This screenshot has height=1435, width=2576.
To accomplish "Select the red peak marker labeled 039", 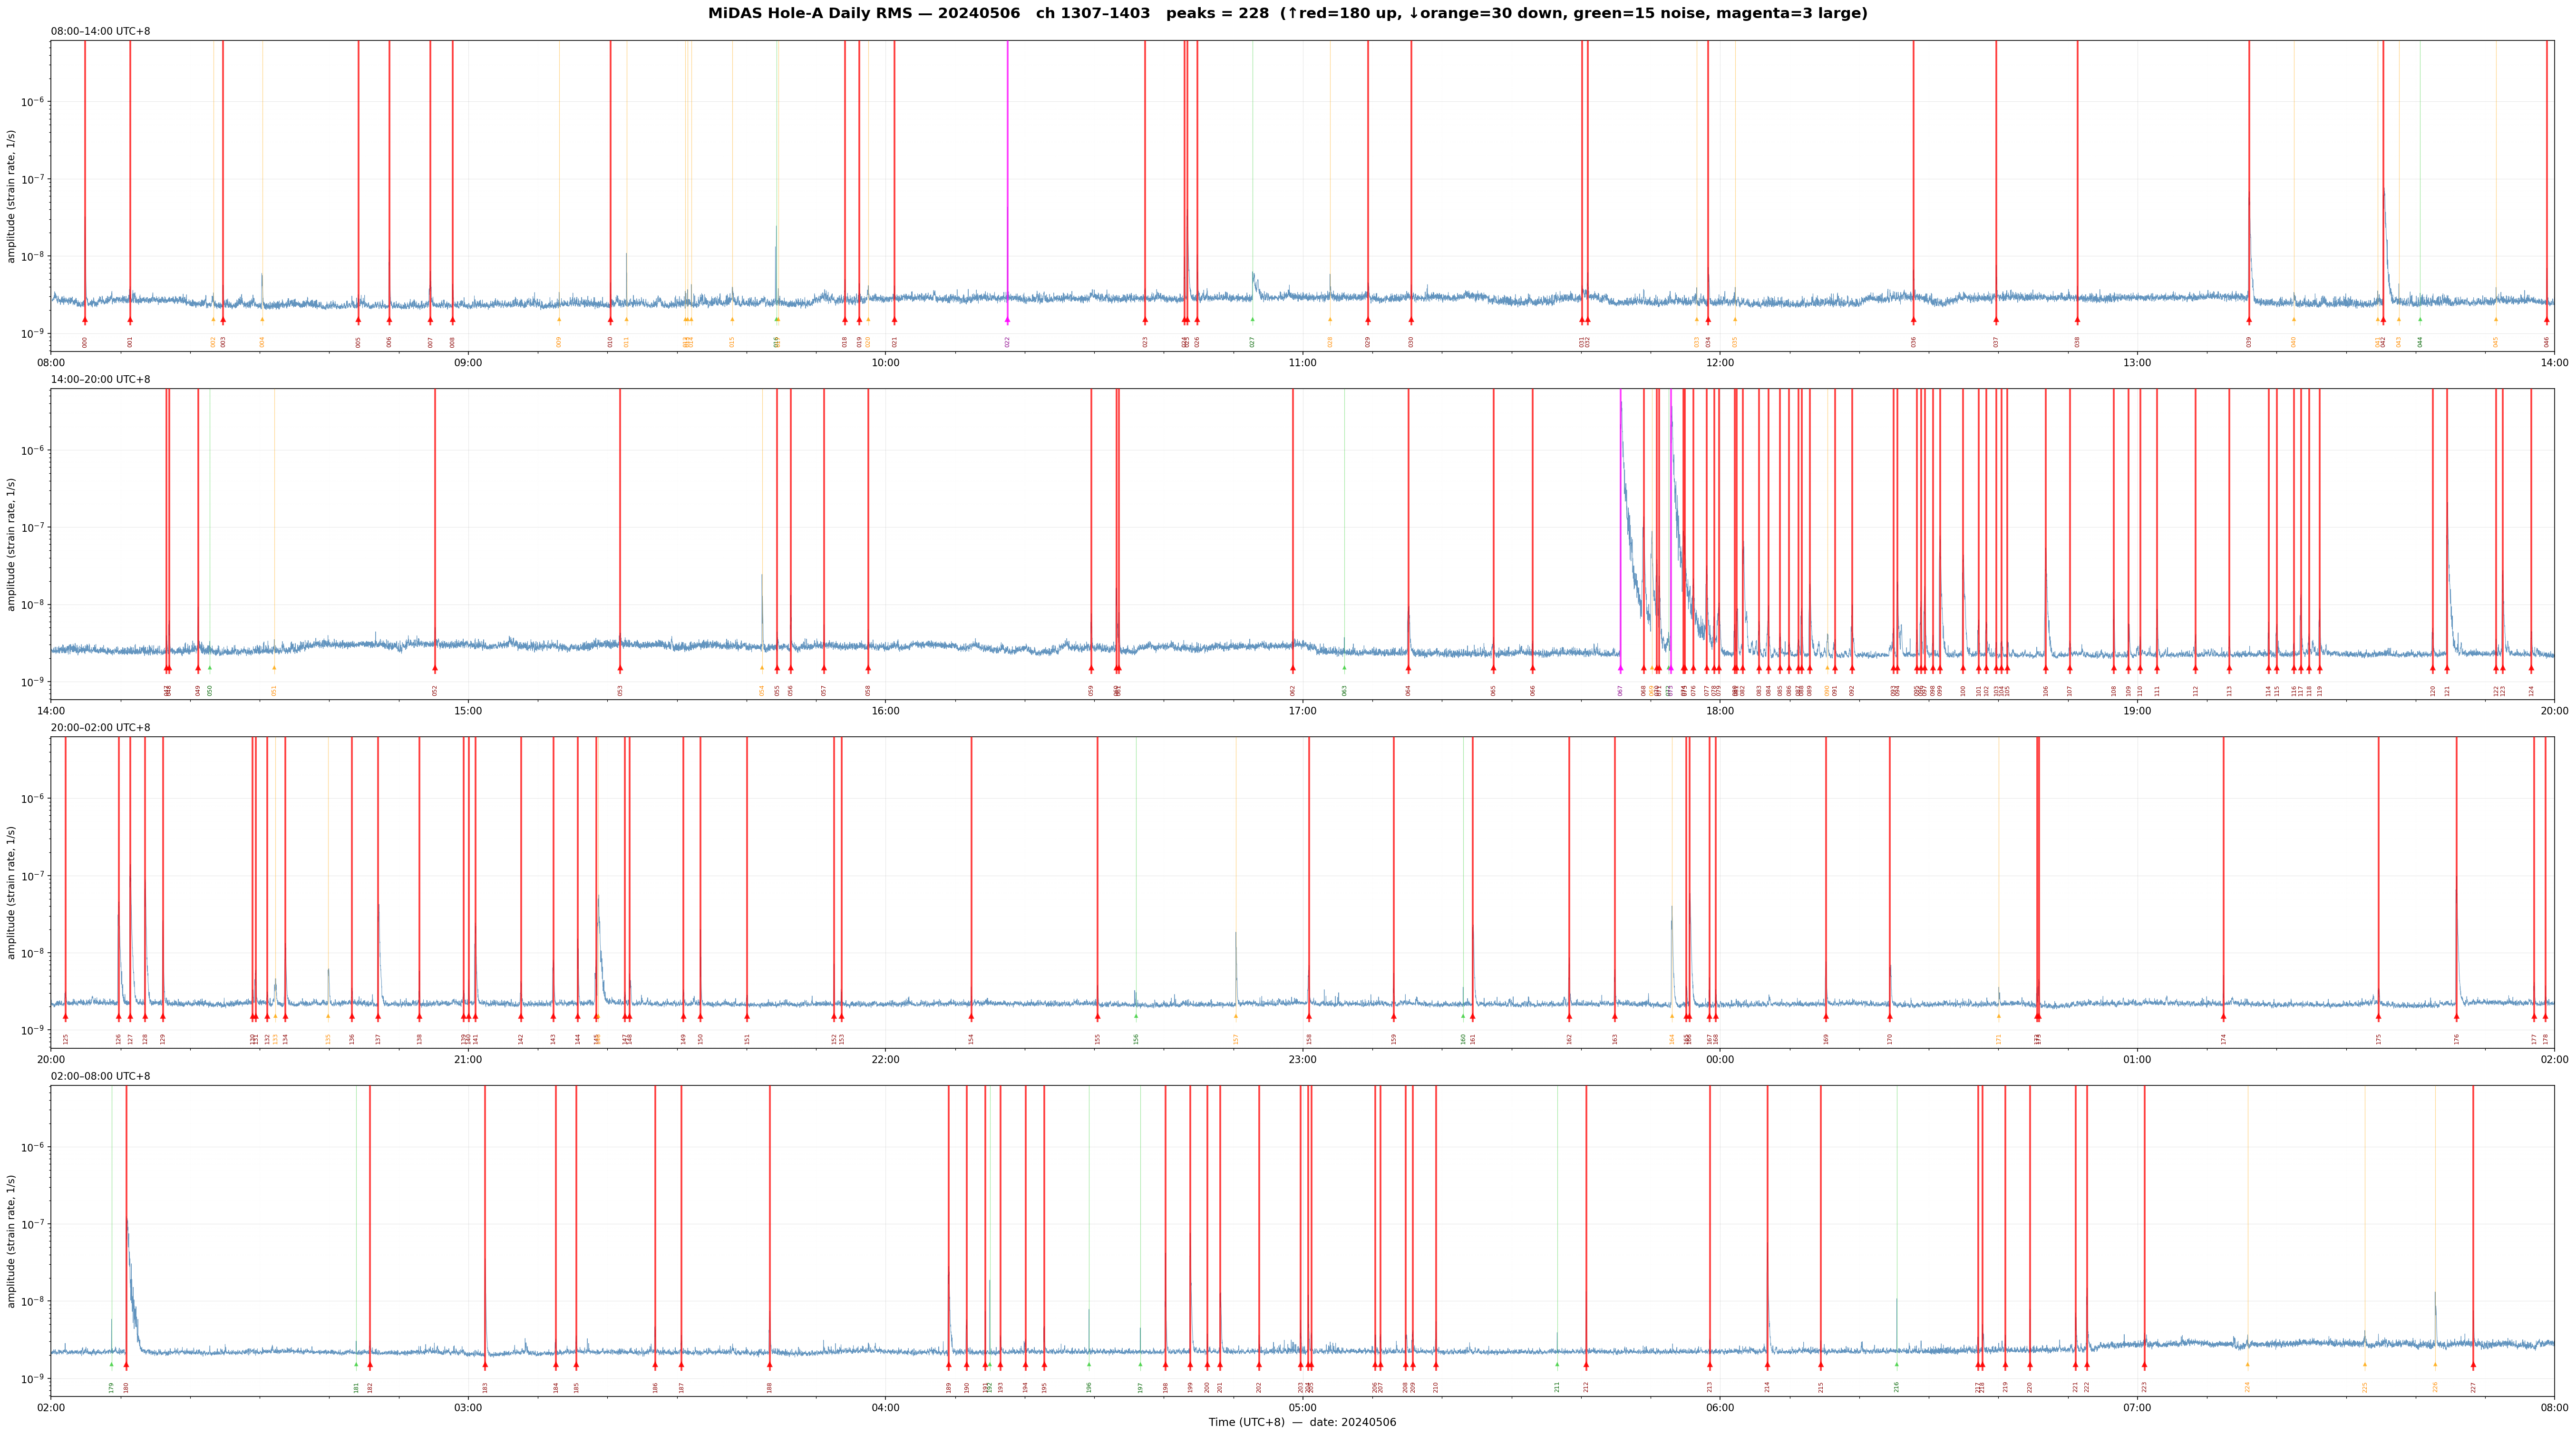I will [2249, 320].
